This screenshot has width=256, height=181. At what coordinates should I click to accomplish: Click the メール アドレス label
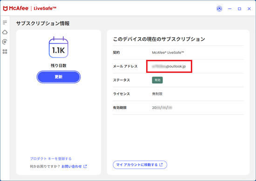[125, 66]
